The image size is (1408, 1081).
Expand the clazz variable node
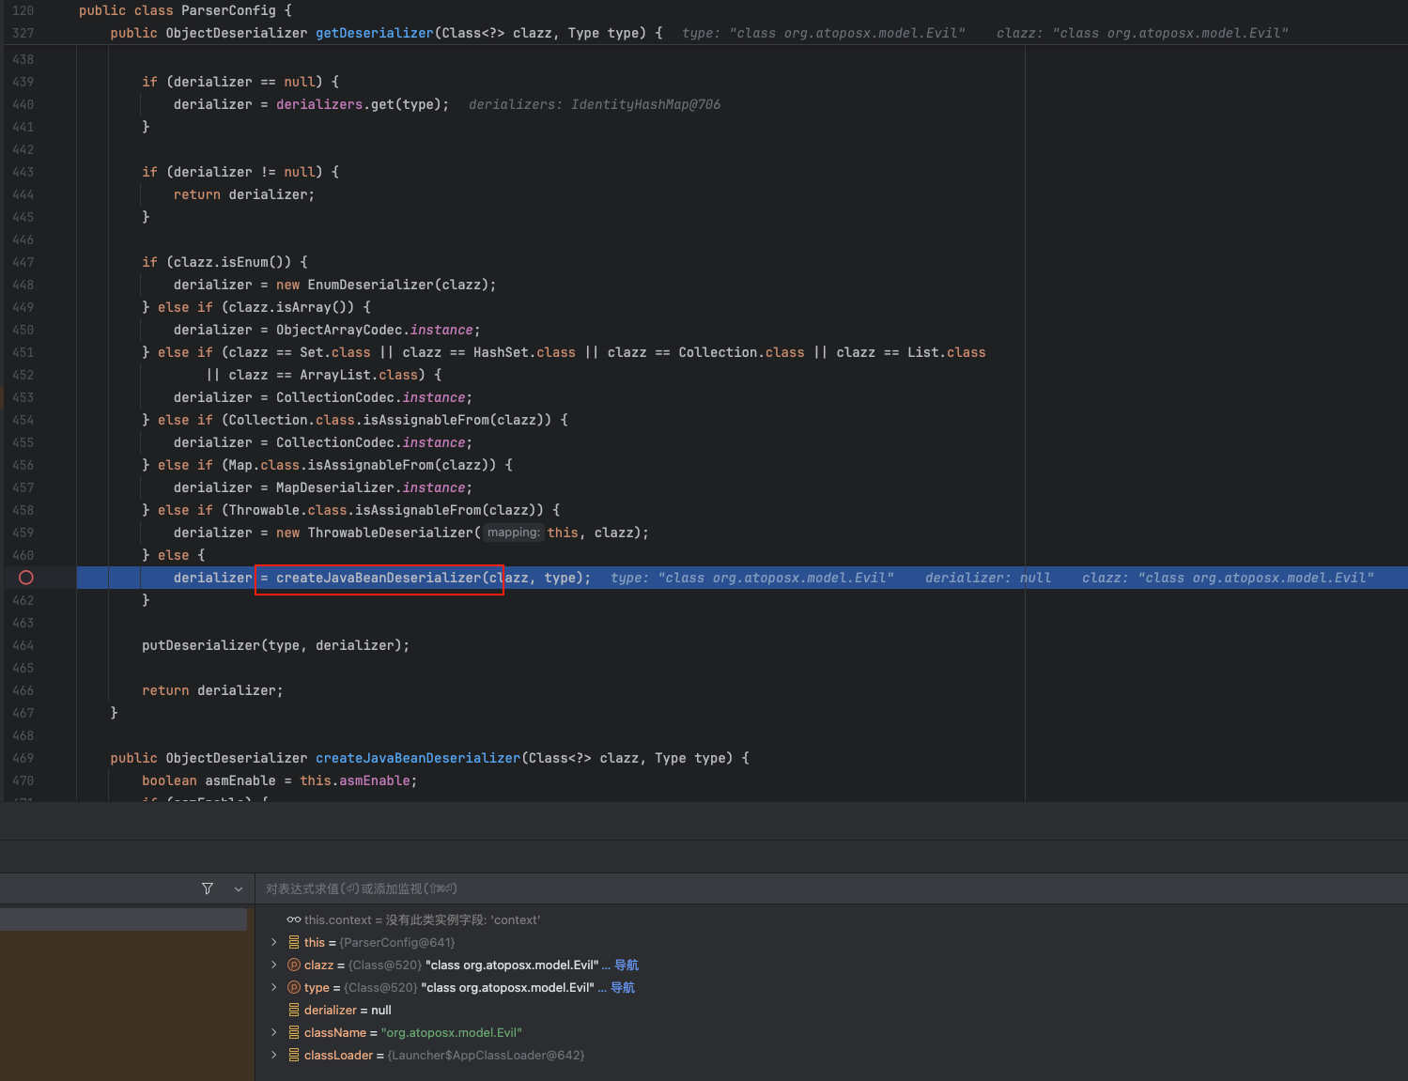coord(274,965)
